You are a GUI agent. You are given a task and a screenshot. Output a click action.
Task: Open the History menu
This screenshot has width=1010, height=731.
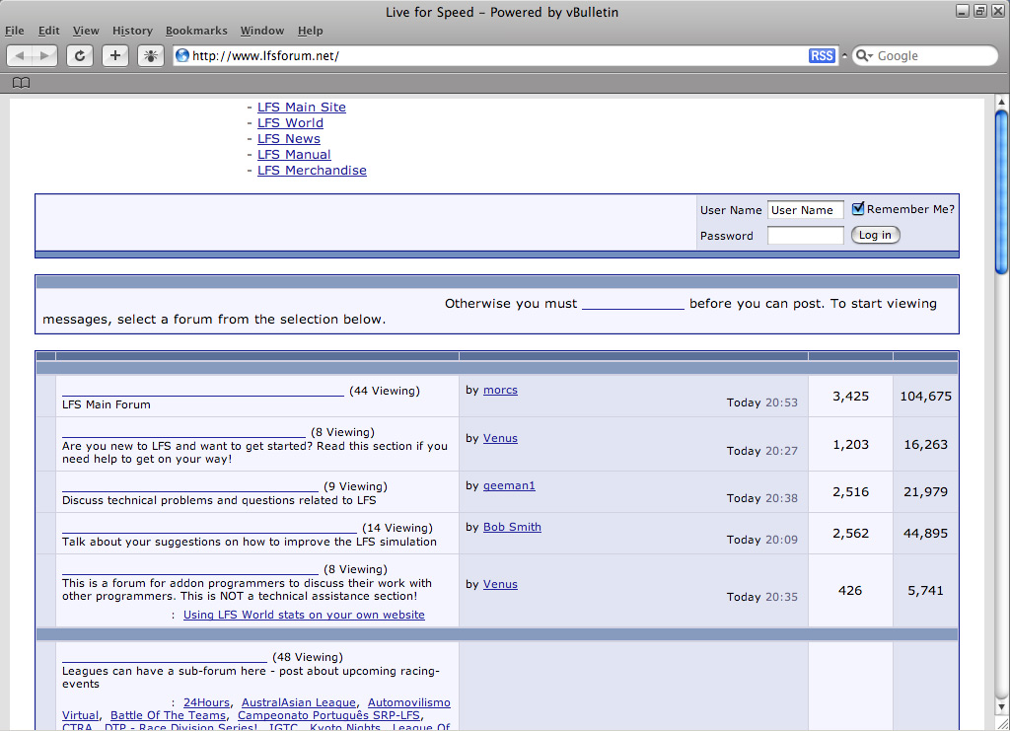tap(132, 31)
